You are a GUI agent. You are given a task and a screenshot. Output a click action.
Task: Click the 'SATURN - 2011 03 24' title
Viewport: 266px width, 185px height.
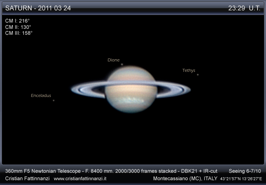38,8
